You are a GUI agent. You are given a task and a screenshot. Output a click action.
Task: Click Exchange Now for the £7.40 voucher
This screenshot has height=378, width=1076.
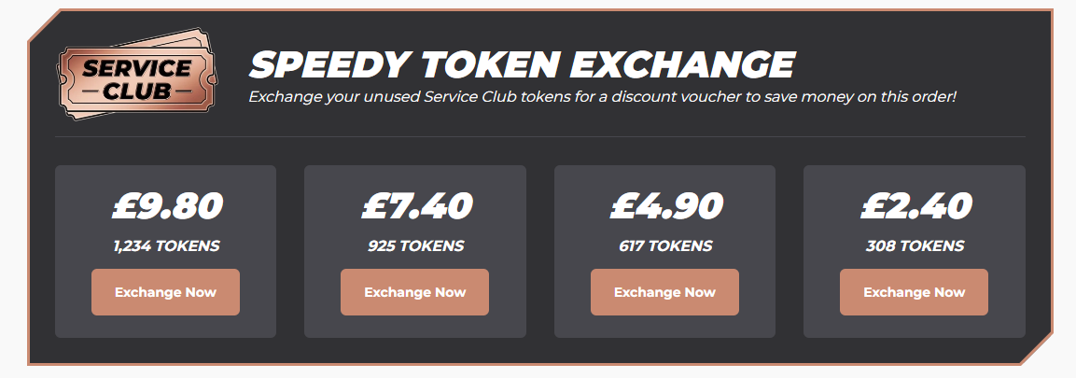[414, 292]
